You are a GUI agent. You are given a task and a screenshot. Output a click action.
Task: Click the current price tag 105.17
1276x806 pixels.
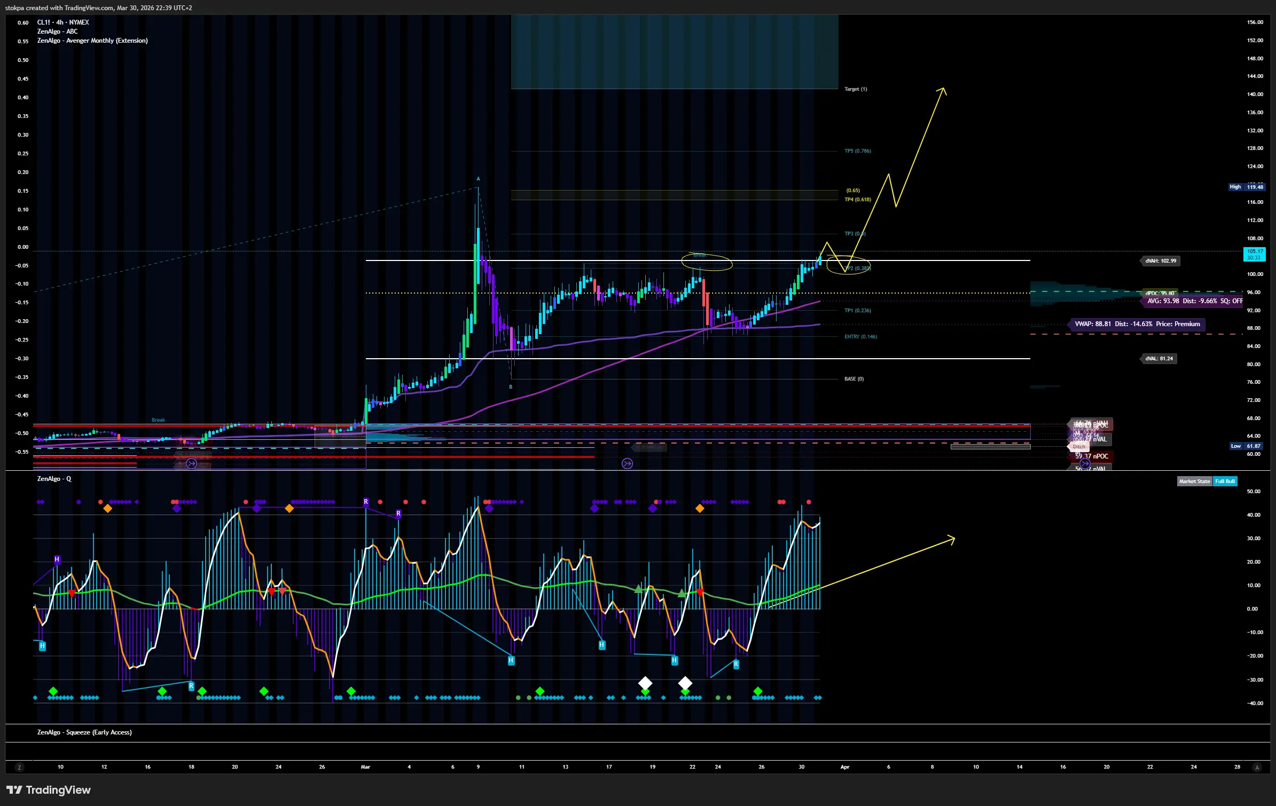click(1254, 254)
